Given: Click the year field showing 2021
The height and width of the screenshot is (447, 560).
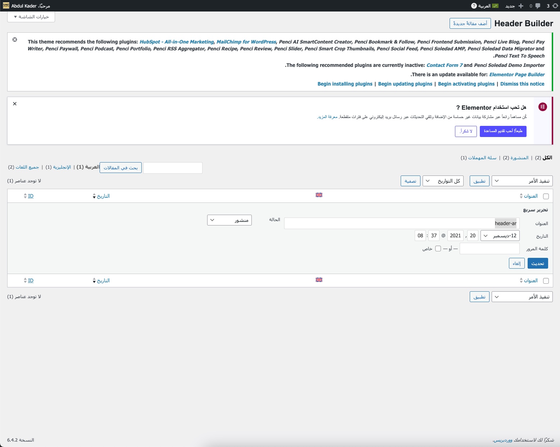Looking at the screenshot, I should [x=455, y=236].
